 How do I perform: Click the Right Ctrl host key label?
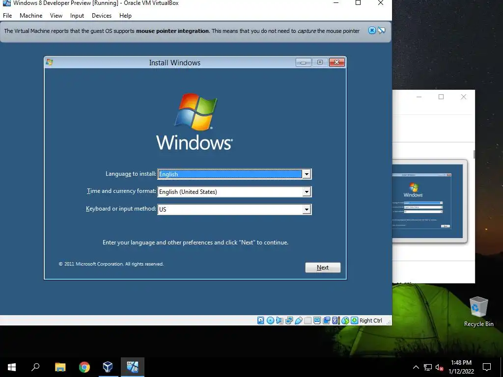[x=370, y=321]
